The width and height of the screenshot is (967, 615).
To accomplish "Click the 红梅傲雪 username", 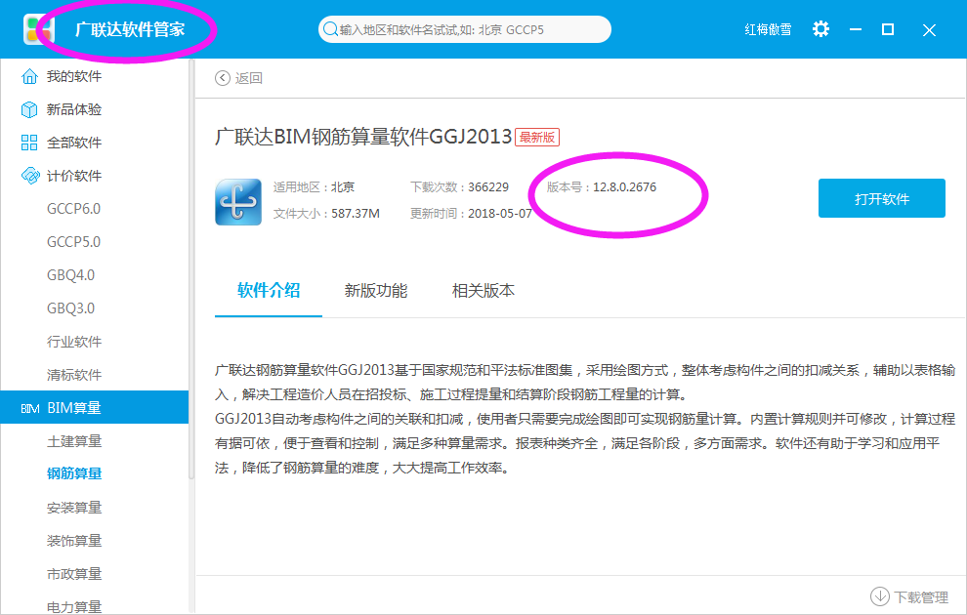I will tap(768, 29).
